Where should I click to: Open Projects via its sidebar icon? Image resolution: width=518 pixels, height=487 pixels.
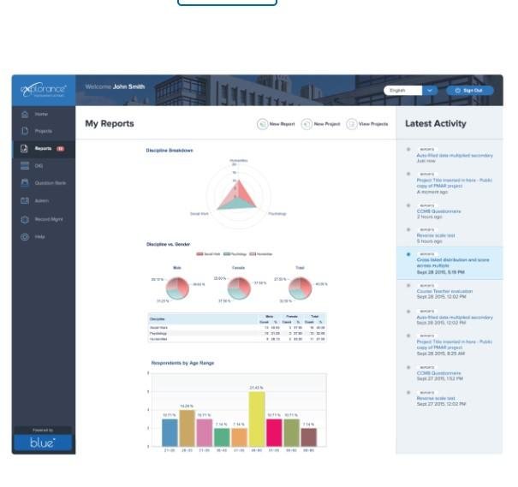click(x=25, y=131)
